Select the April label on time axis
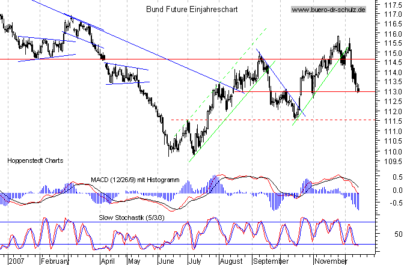Image resolution: width=404 pixels, height=265 pixels. coord(108,261)
